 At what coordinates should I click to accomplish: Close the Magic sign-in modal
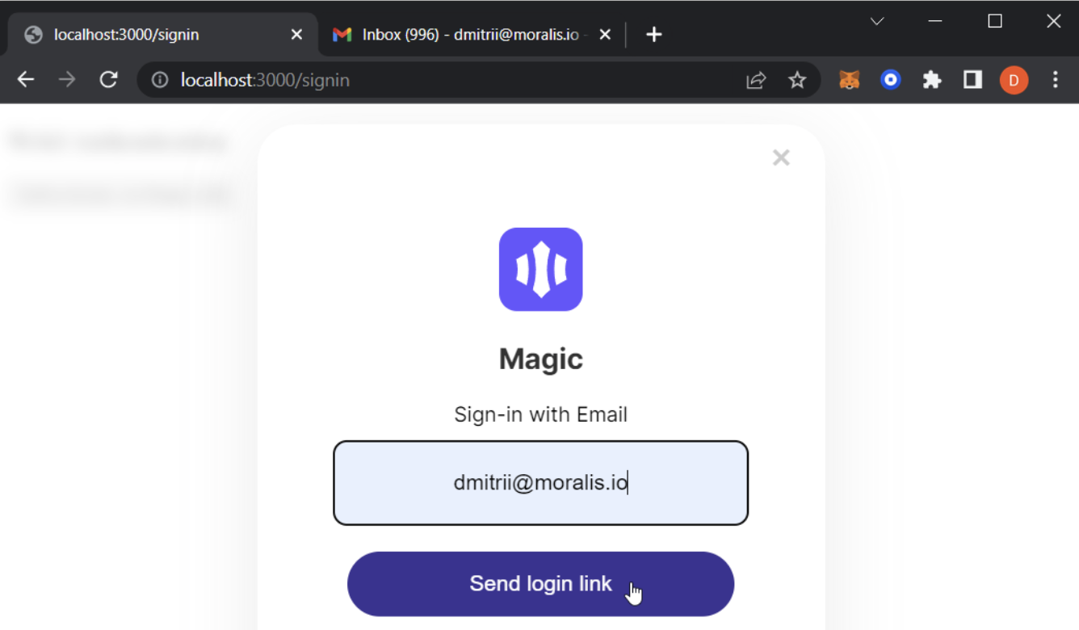(x=781, y=157)
